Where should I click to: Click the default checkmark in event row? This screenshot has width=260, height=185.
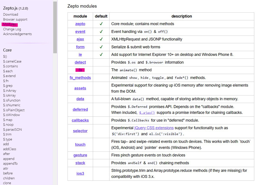point(101,32)
